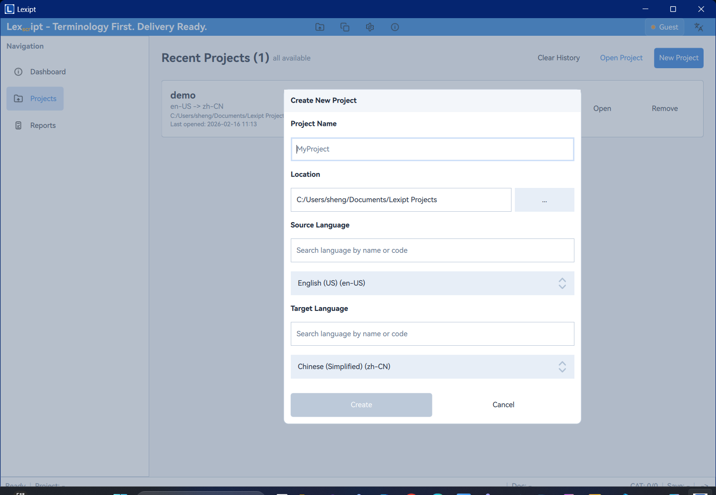
Task: Click the folder upload icon in header toolbar
Action: click(320, 27)
